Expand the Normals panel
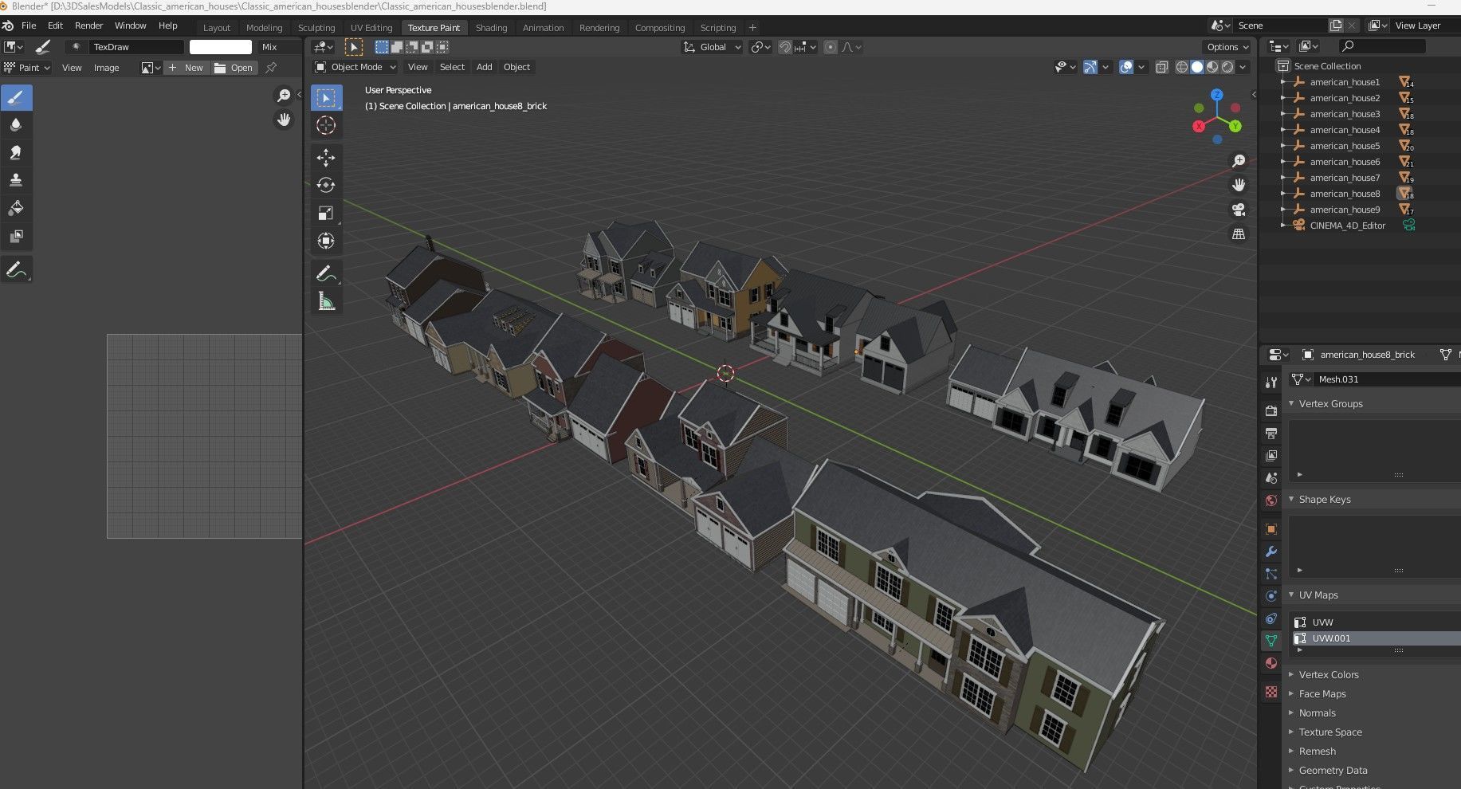Screen dimensions: 1461x789 pos(1291,713)
